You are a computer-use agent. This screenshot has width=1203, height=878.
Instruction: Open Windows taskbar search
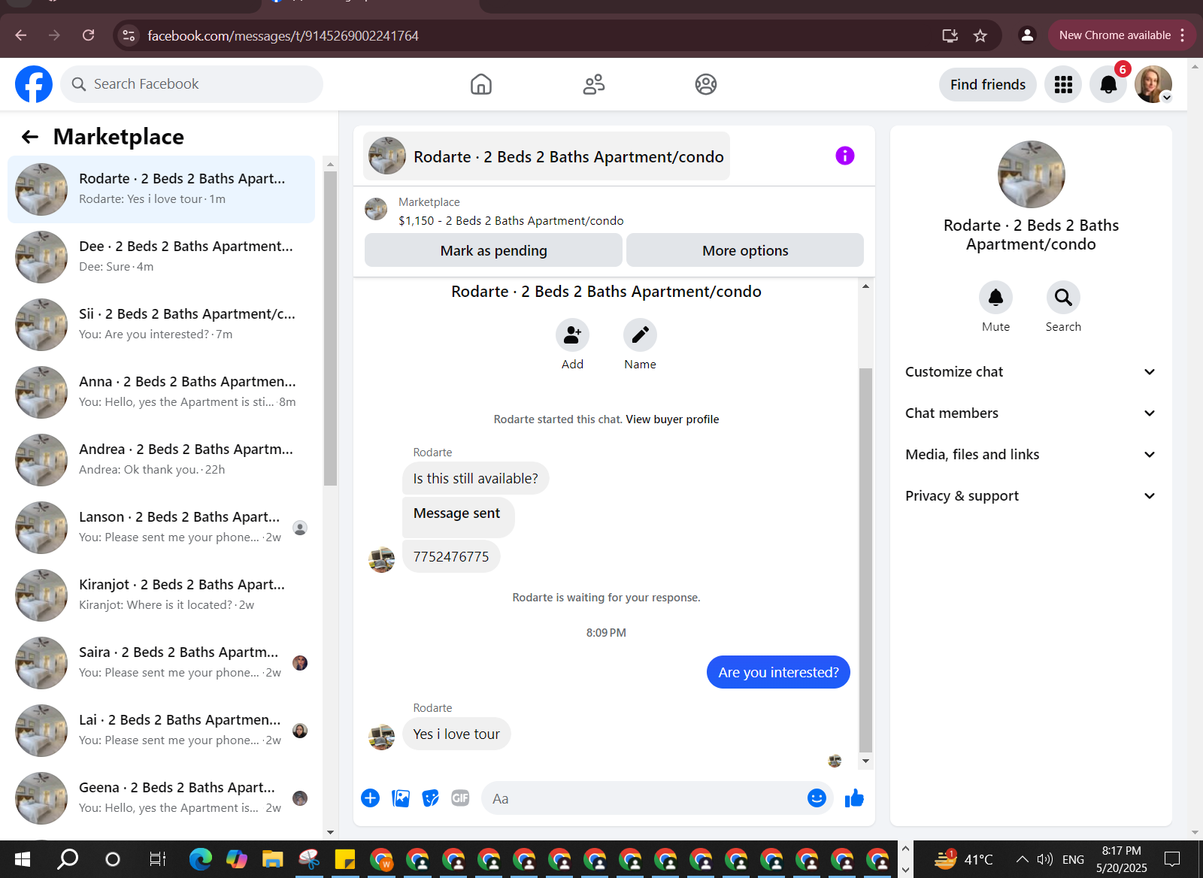tap(68, 858)
